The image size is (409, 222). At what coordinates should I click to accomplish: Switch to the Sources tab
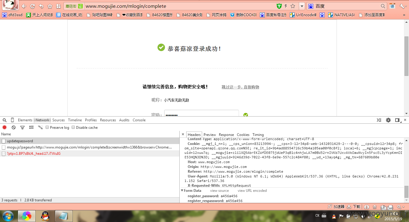pyautogui.click(x=58, y=120)
